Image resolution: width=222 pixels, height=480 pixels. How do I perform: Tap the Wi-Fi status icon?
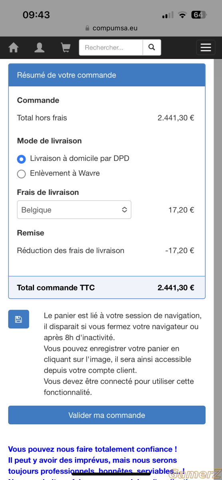[x=182, y=15]
